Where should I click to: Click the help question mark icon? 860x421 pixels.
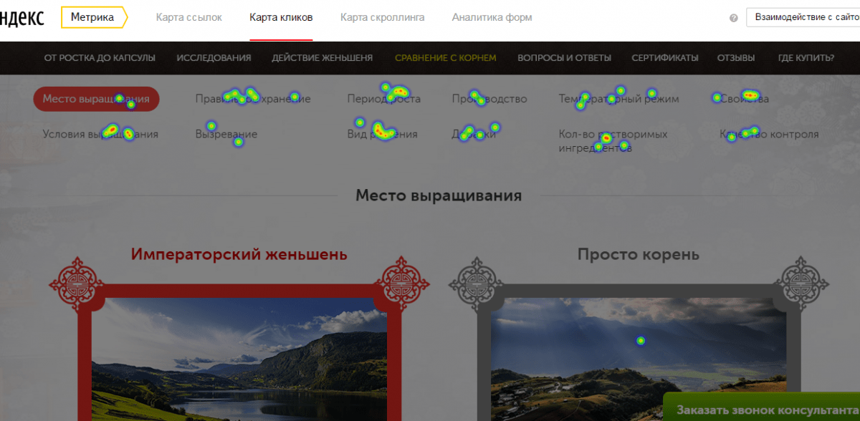[733, 18]
